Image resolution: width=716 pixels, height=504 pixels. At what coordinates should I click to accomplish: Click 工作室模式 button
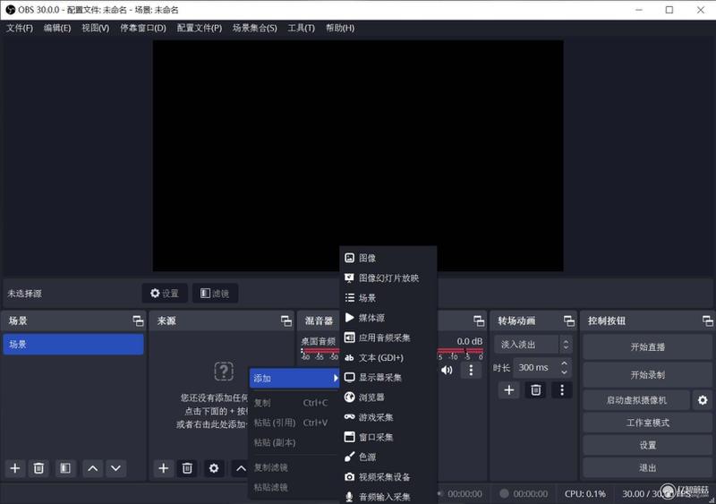(x=647, y=423)
